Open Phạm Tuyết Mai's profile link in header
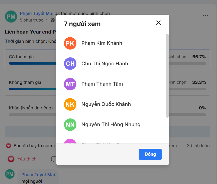This screenshot has height=184, width=217. [x=37, y=14]
